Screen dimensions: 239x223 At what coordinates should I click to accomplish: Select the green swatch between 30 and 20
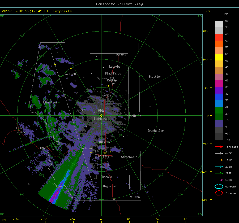pos(219,110)
